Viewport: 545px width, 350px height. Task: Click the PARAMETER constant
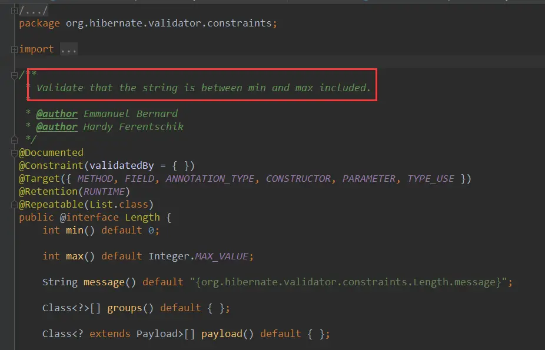point(369,178)
